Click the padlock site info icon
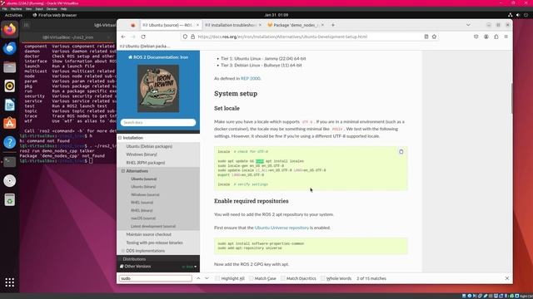Screen dimensions: 533x299 (192, 37)
